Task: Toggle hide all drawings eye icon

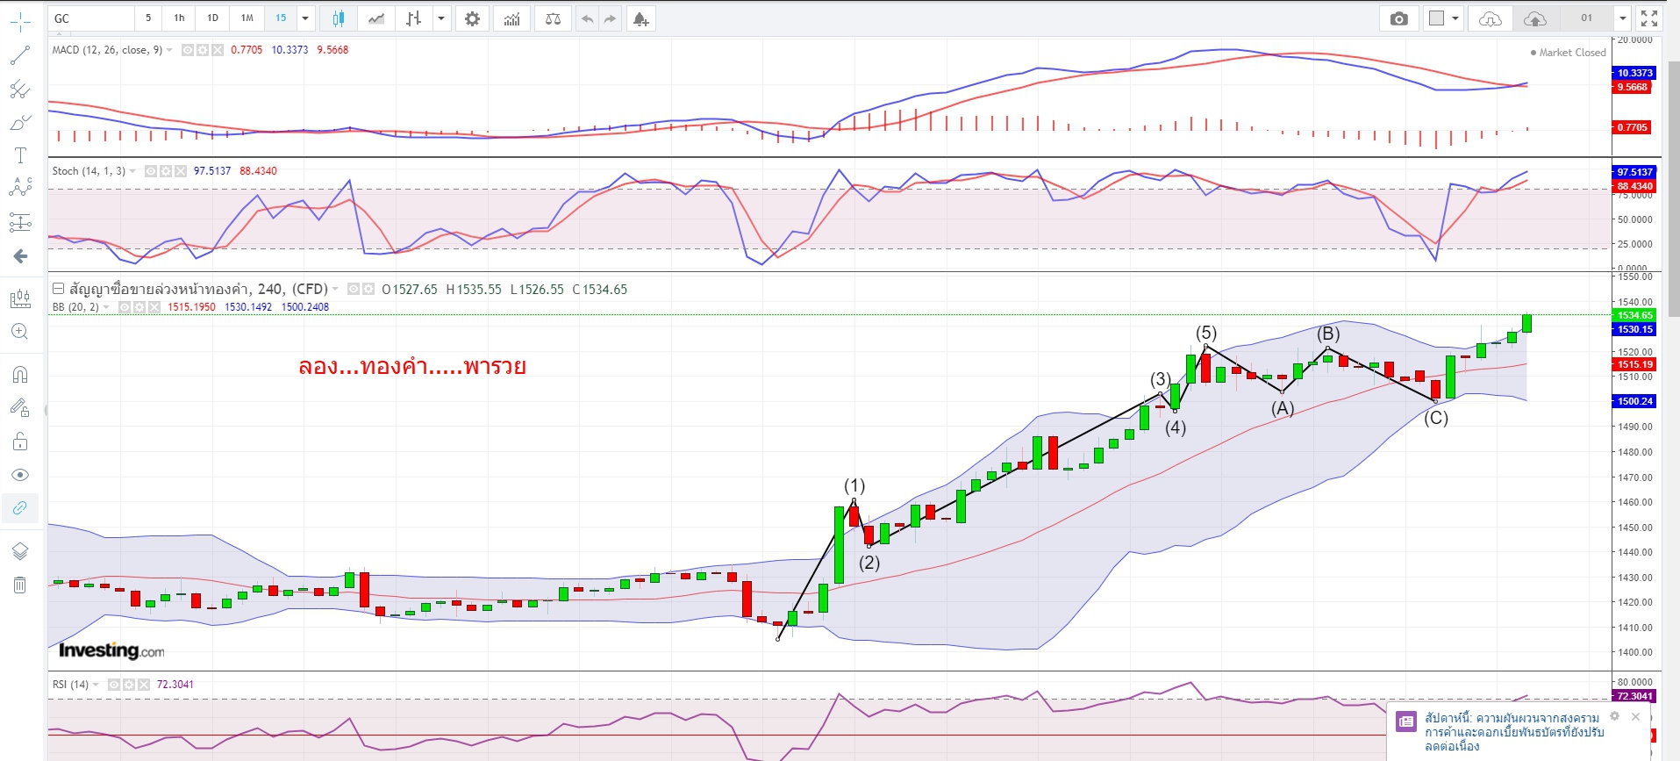Action: (20, 475)
